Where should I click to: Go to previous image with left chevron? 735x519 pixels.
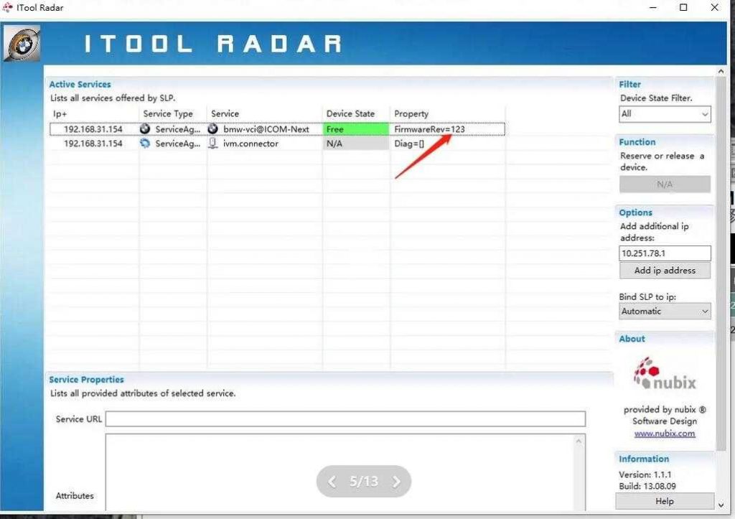[x=332, y=482]
